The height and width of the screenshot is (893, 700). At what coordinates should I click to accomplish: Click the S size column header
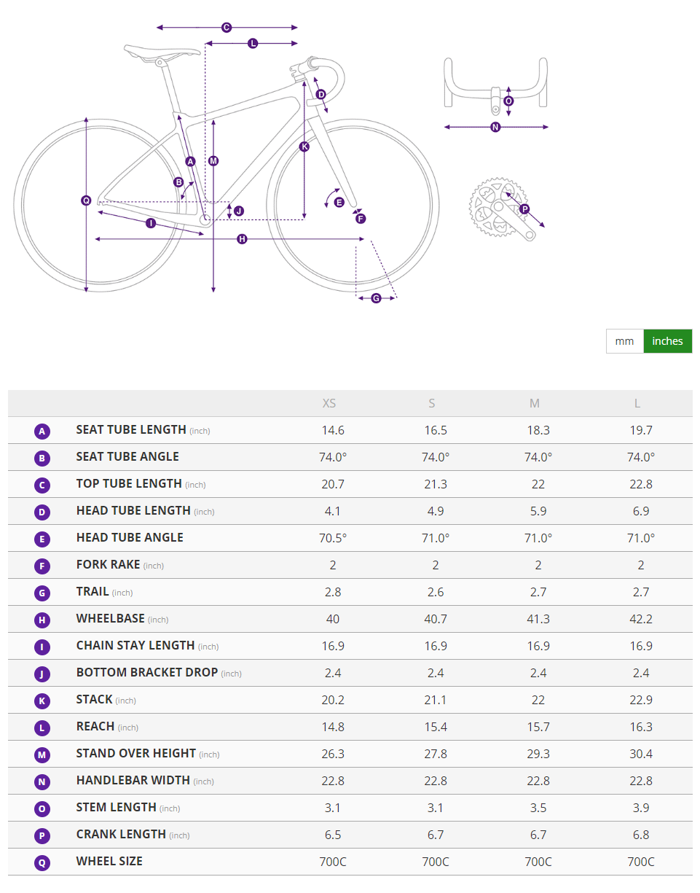(x=432, y=404)
